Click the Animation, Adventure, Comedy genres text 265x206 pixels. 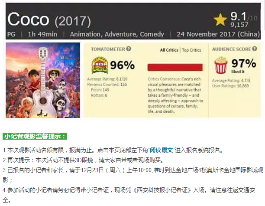[117, 34]
